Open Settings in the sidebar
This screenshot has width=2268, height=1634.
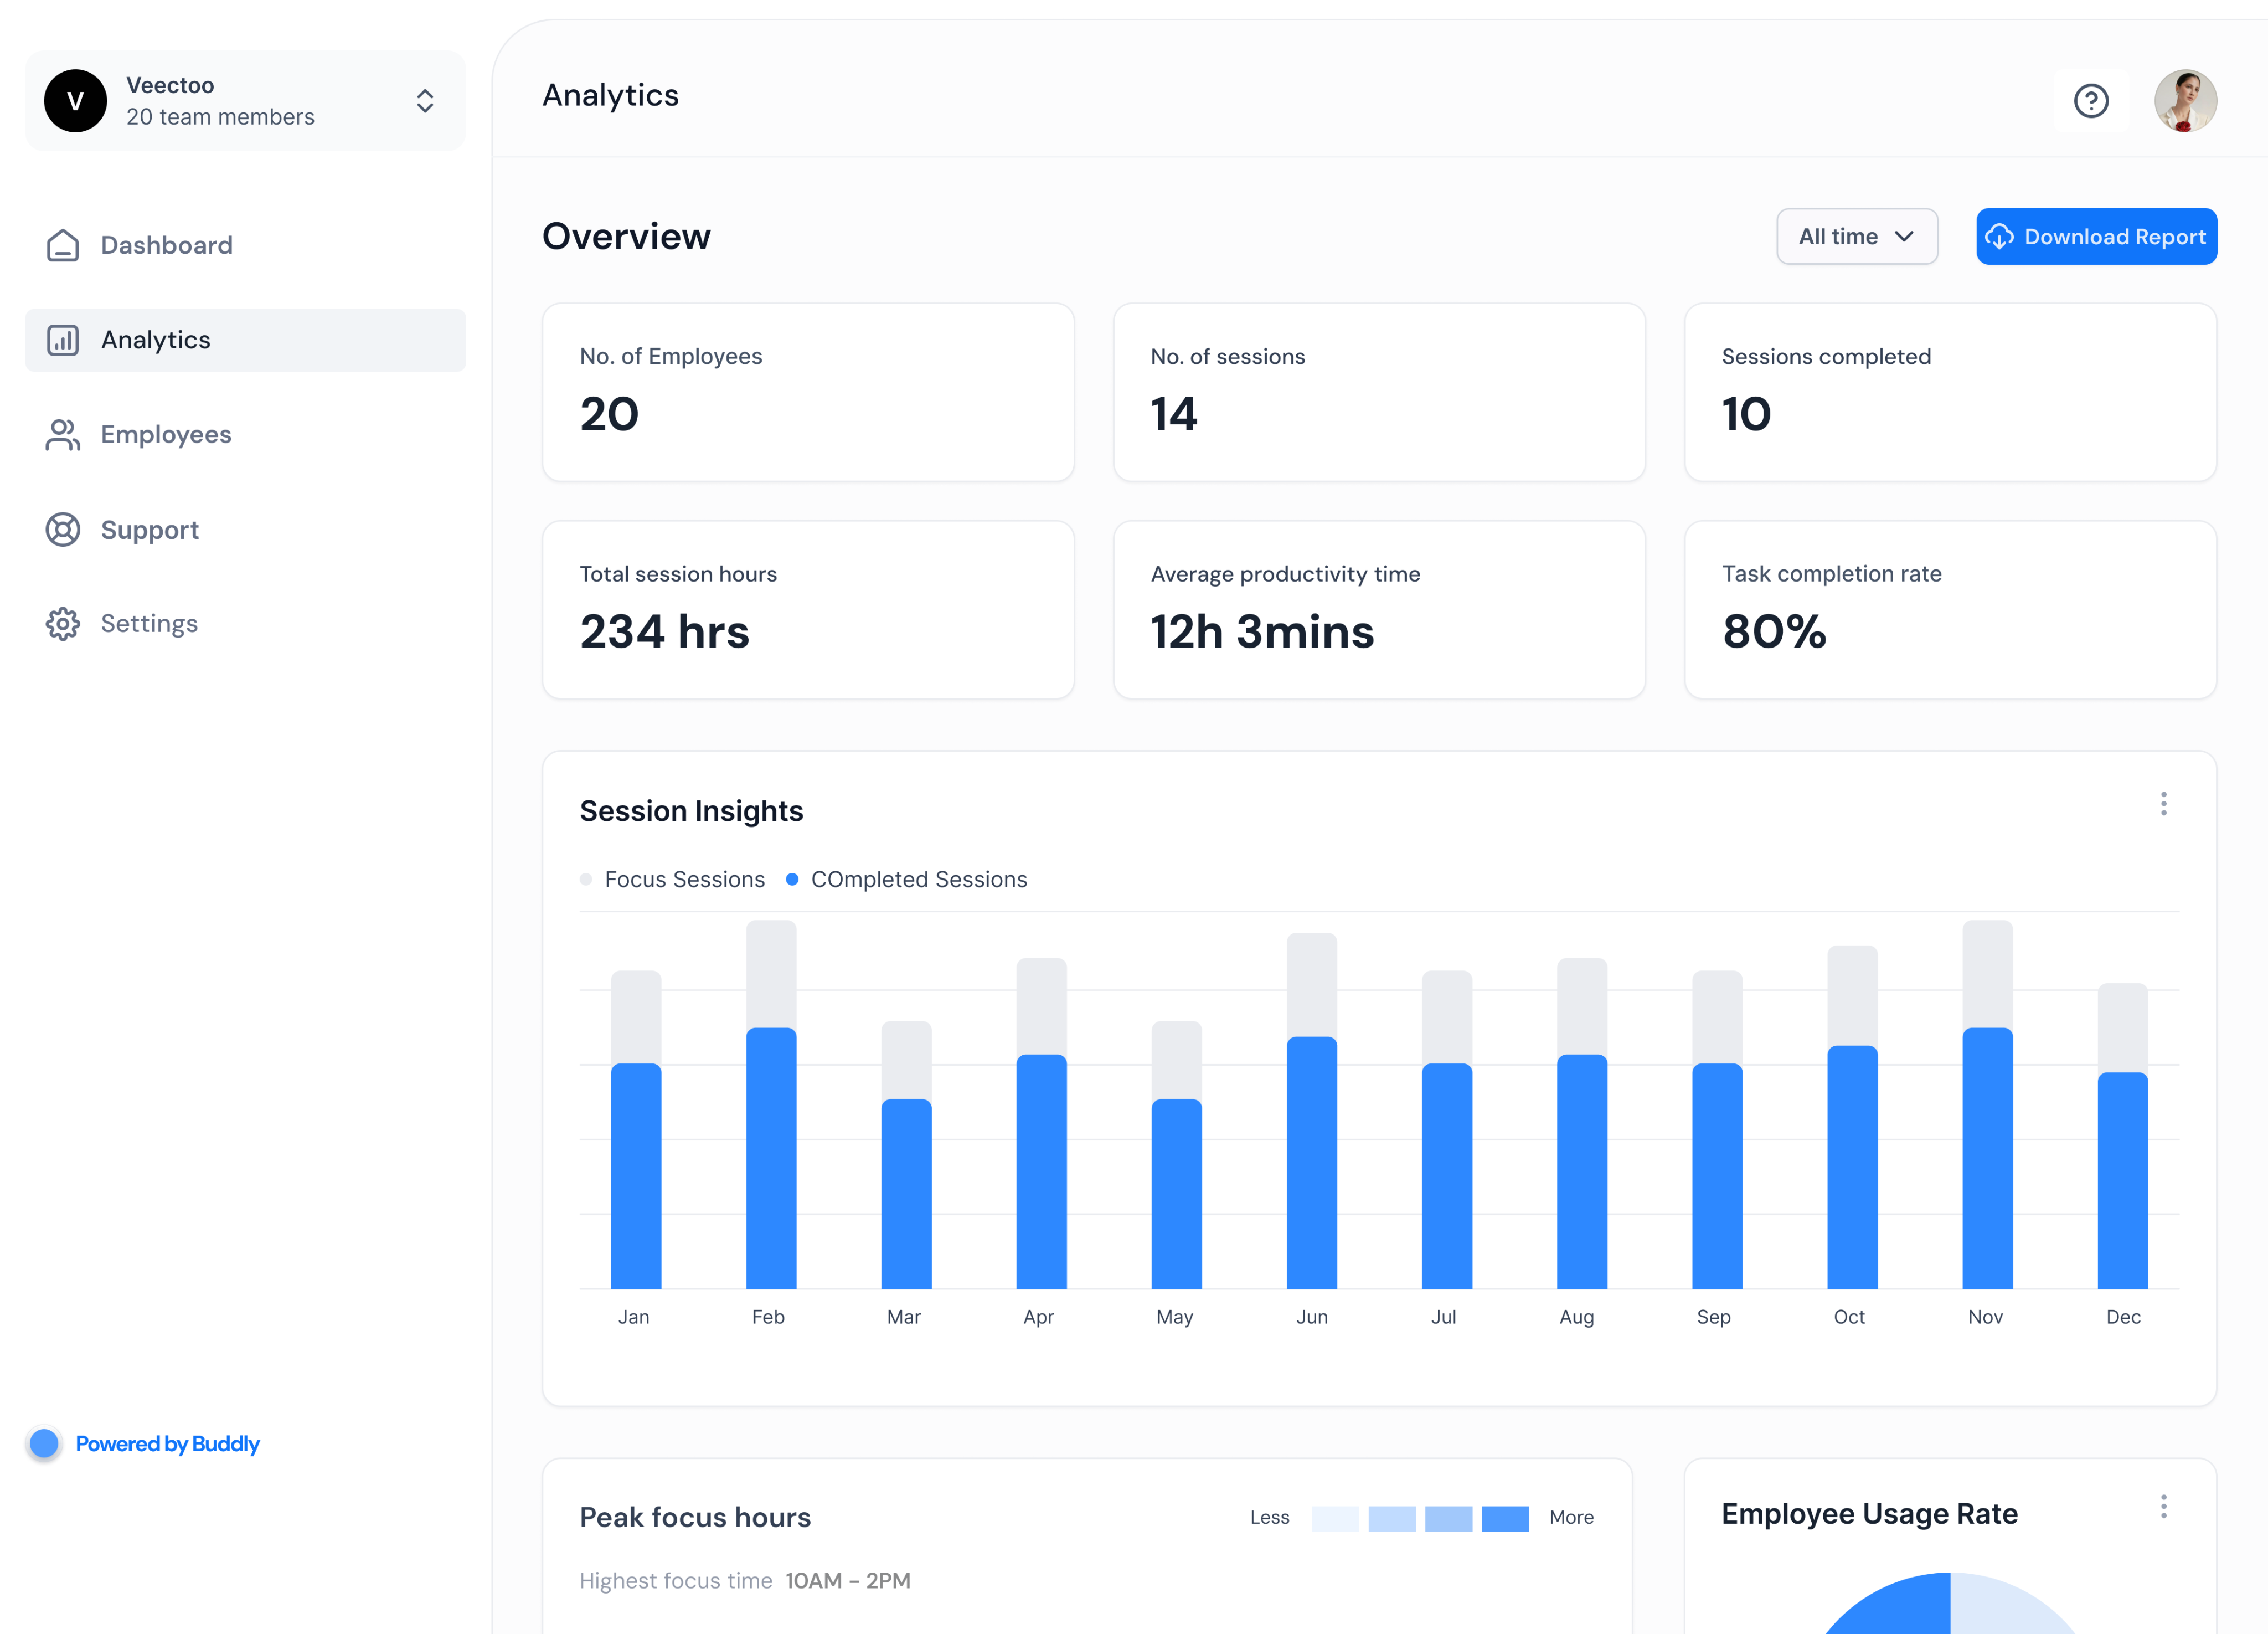(x=245, y=623)
